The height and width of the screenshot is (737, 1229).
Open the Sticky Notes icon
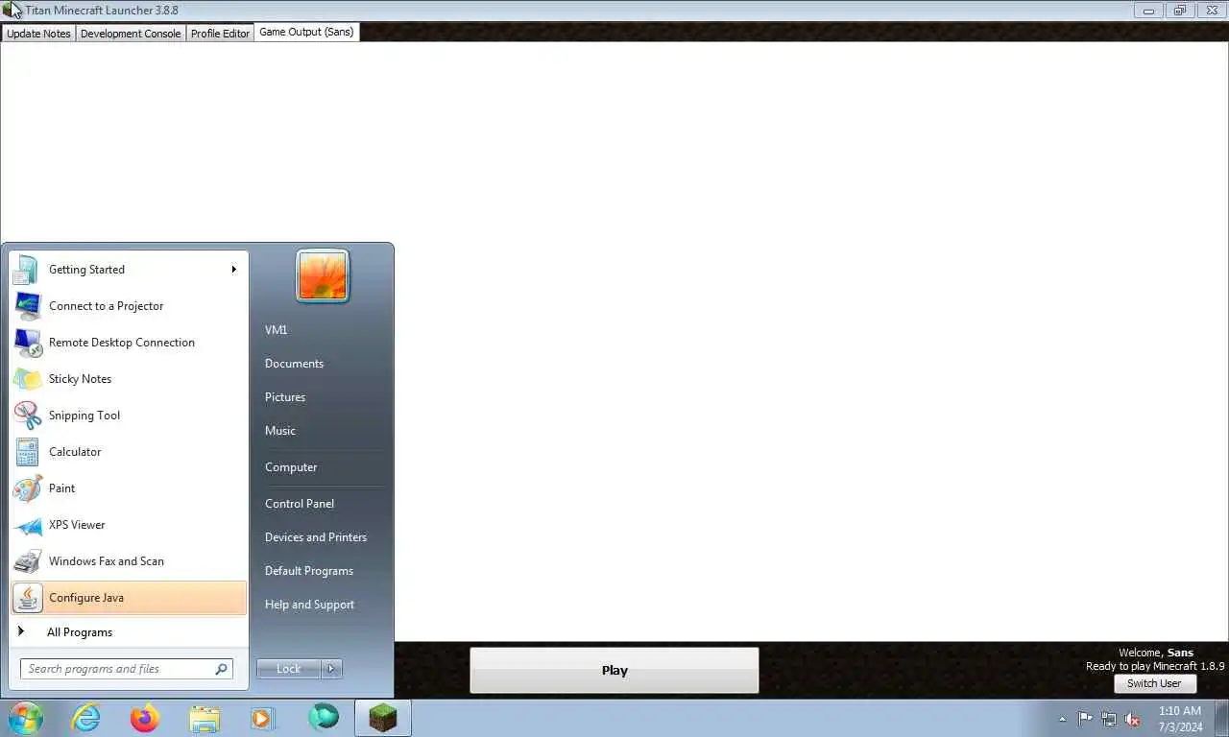(26, 379)
